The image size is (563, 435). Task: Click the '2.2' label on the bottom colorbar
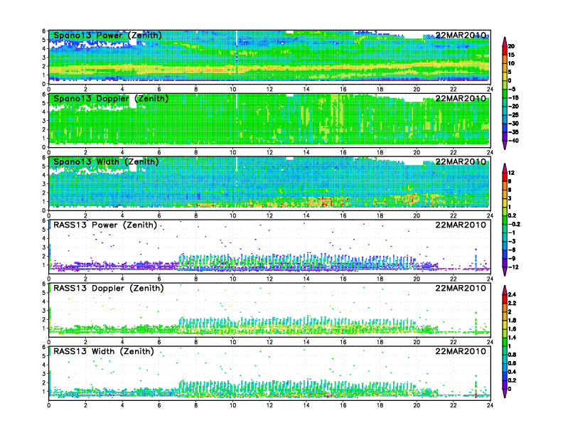tap(513, 304)
